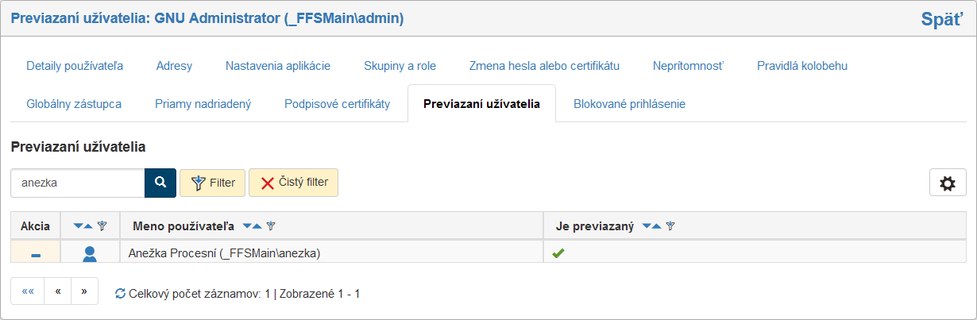Click the Filter button

pyautogui.click(x=212, y=183)
